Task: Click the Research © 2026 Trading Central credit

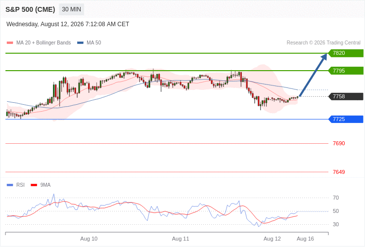Action: coord(323,43)
